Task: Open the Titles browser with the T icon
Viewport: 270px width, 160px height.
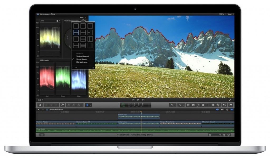Action: [x=208, y=105]
